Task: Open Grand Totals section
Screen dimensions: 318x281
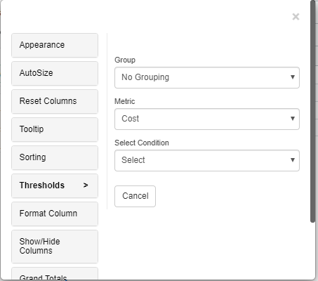Action: 55,274
